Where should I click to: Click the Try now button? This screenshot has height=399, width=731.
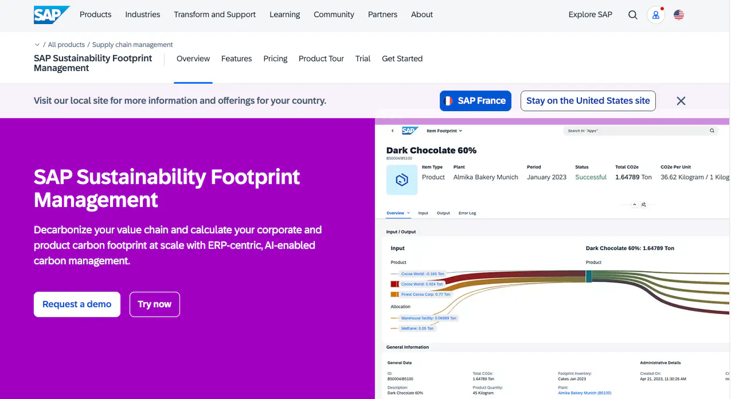[155, 304]
